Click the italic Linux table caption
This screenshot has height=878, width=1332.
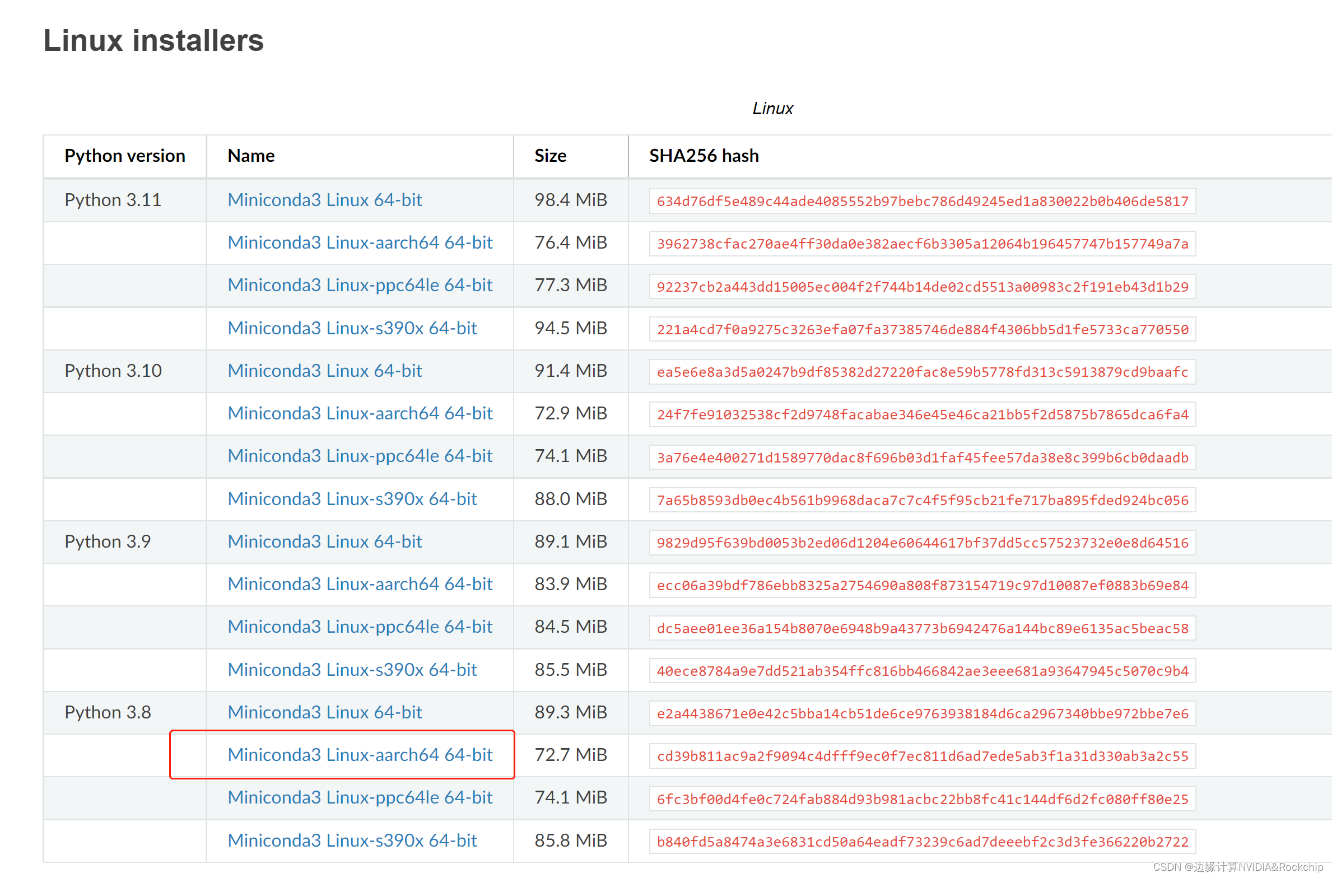pos(772,108)
